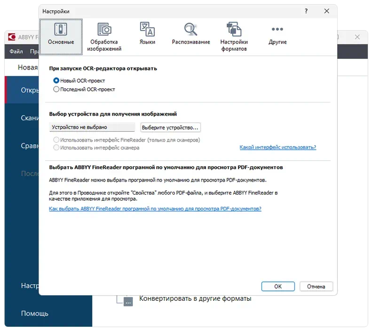Screen dimensions: 371x329
Task: Click the Отмена button
Action: coord(316,286)
